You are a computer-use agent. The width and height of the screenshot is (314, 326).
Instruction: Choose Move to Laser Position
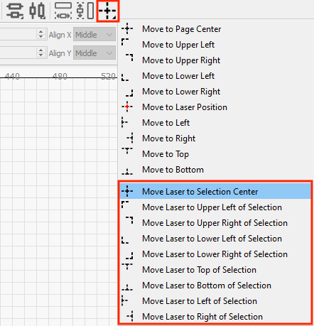click(x=215, y=107)
